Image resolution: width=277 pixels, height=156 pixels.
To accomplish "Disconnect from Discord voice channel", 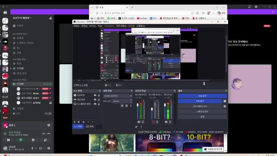I will [49, 133].
